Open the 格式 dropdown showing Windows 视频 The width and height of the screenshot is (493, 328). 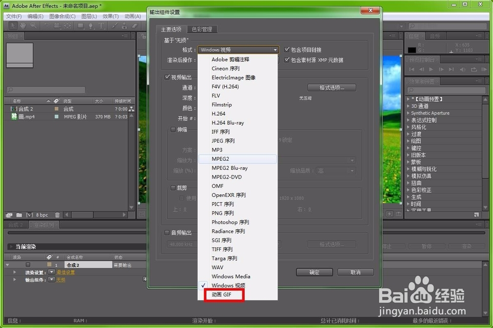click(x=238, y=50)
